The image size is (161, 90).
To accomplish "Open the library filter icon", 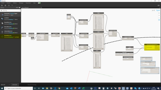I will pyautogui.click(x=17, y=8).
